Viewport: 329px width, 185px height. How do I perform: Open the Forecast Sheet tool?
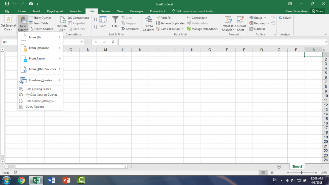tap(240, 23)
